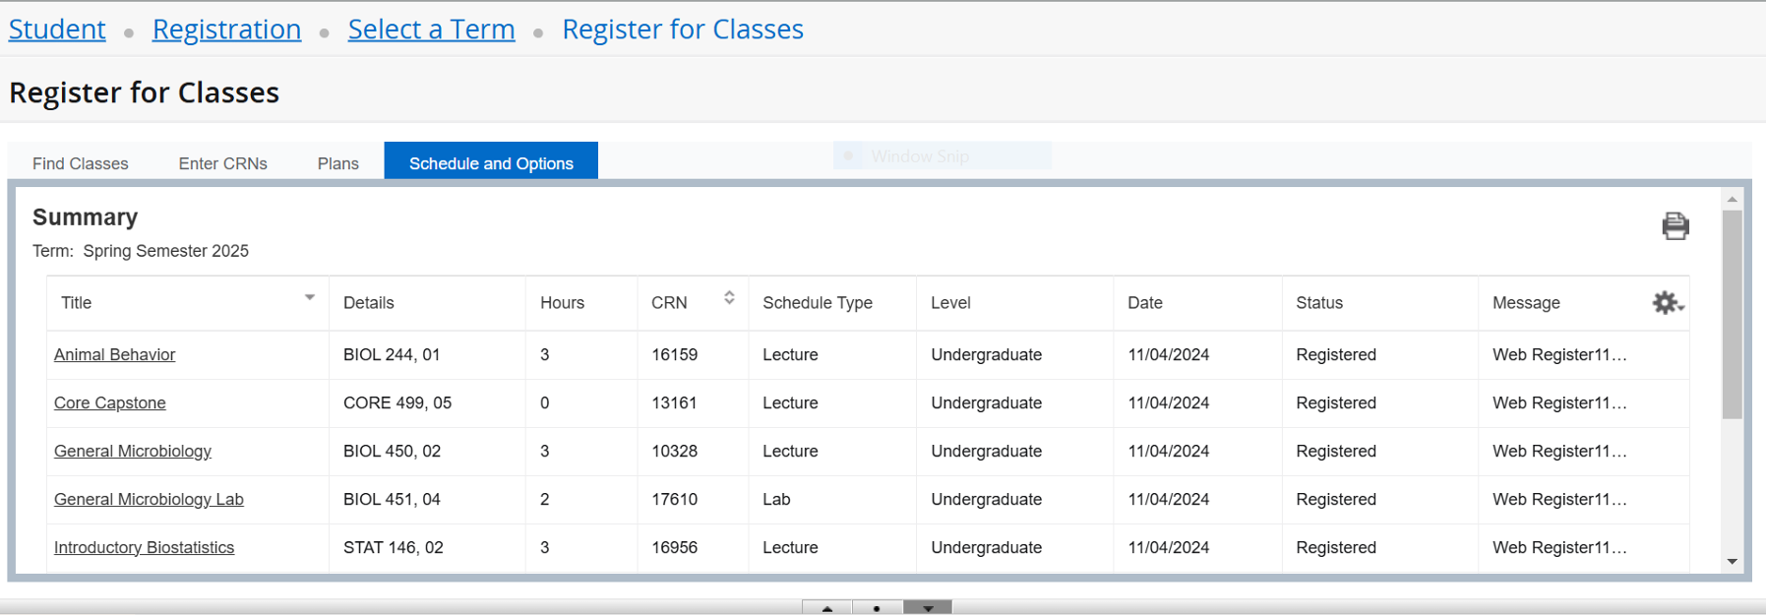
Task: Go to the Plans tab
Action: [x=338, y=163]
